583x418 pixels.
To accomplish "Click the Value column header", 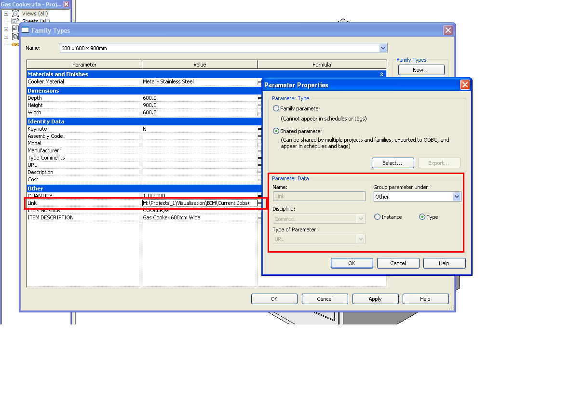I will coord(200,65).
